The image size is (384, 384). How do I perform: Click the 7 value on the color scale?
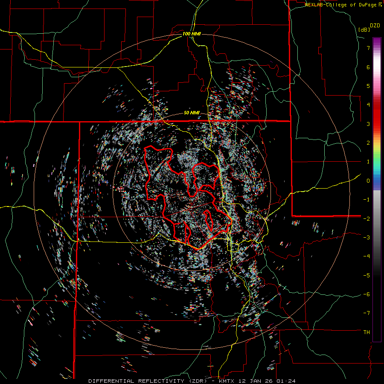coord(368,48)
